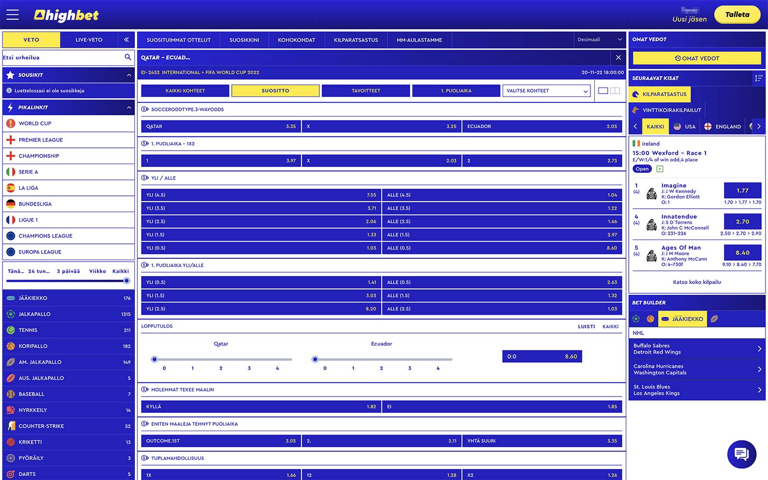768x480 pixels.
Task: Open the Kohokohdat tab
Action: (x=296, y=40)
